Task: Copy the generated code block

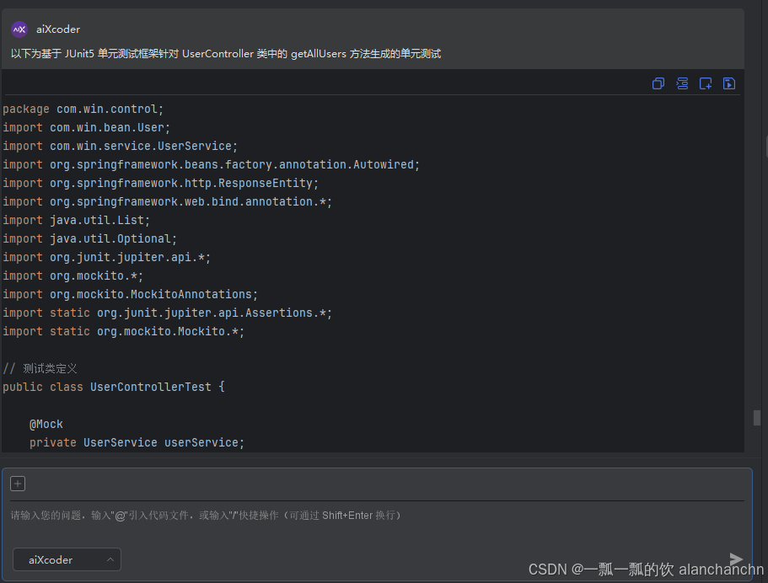Action: pyautogui.click(x=658, y=83)
